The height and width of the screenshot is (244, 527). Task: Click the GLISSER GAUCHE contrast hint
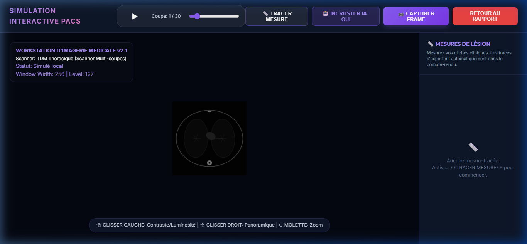[x=146, y=225]
